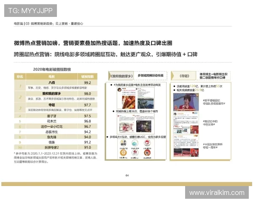This screenshot has width=253, height=203.
Task: Click the 多领域跨圈联动传播 dashed box
Action: coord(151,76)
